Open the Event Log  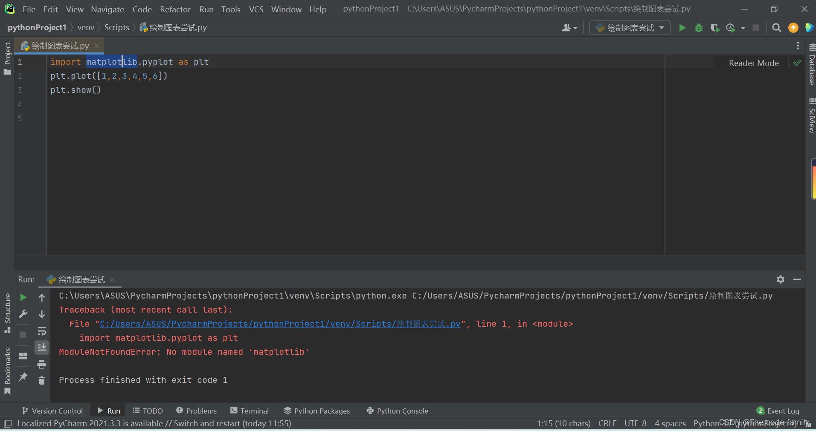[778, 411]
